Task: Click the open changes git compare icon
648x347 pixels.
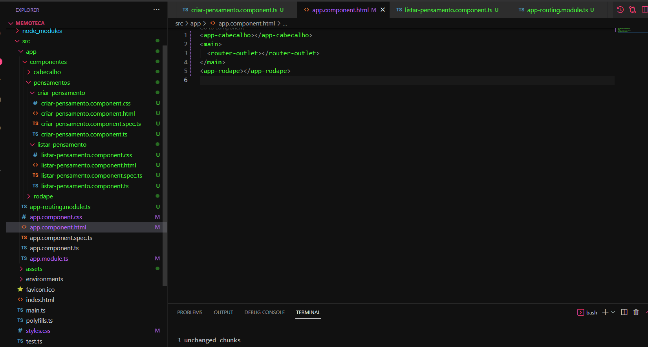Action: click(x=632, y=10)
